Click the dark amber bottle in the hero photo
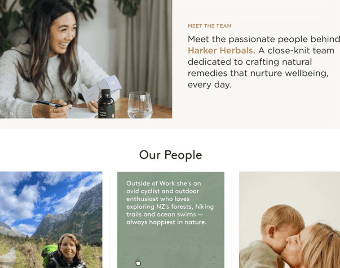This screenshot has height=268, width=340. (x=106, y=104)
